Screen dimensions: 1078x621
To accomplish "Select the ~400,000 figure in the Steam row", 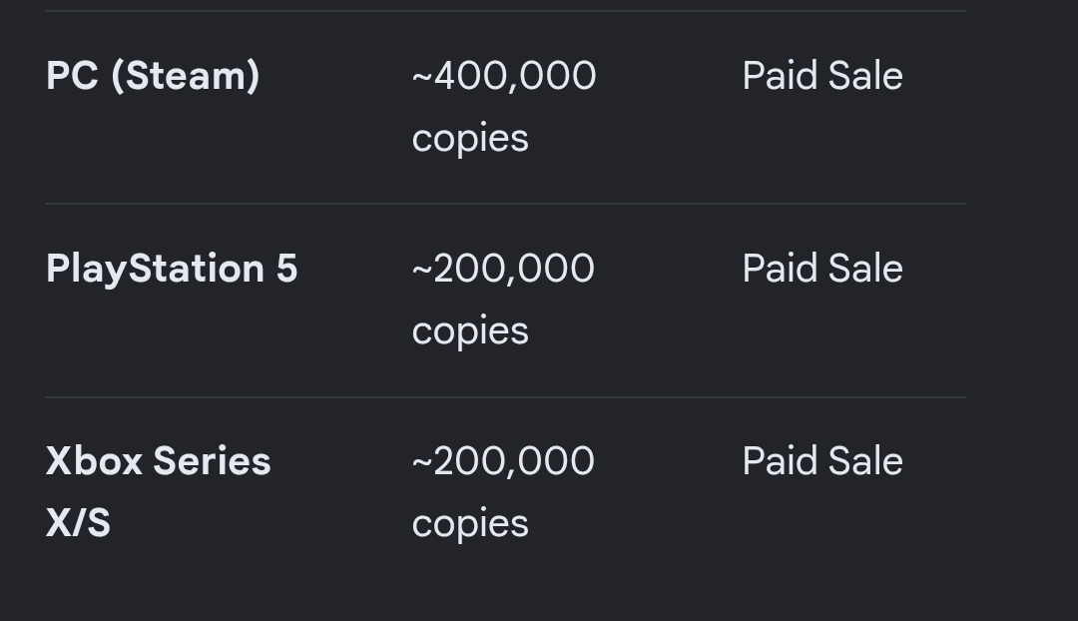I will tap(504, 76).
